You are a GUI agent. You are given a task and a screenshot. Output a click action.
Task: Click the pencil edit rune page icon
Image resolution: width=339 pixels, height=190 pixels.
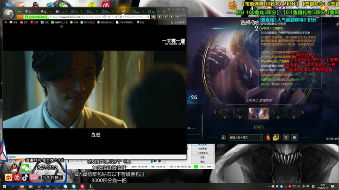[223, 137]
